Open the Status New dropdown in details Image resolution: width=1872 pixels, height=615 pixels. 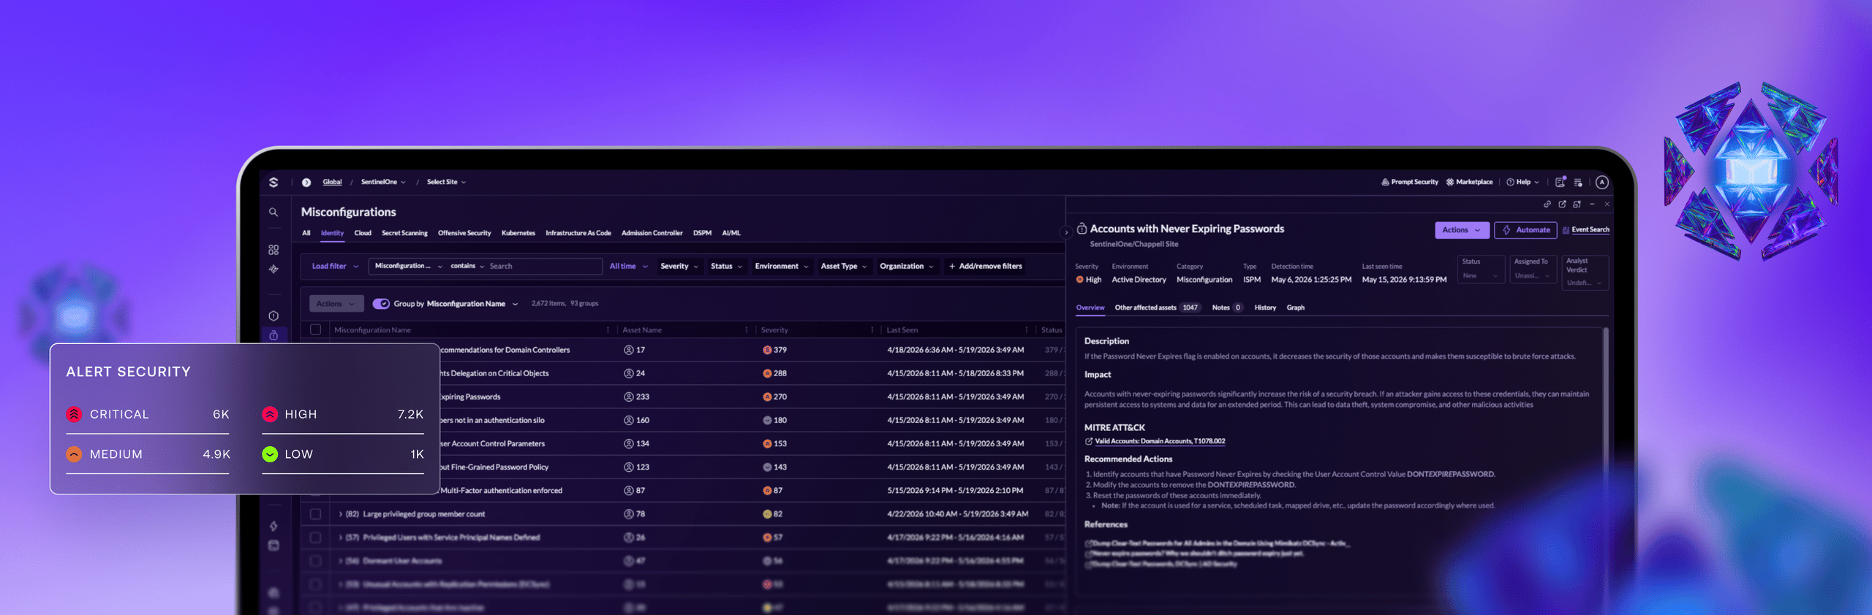(x=1481, y=270)
